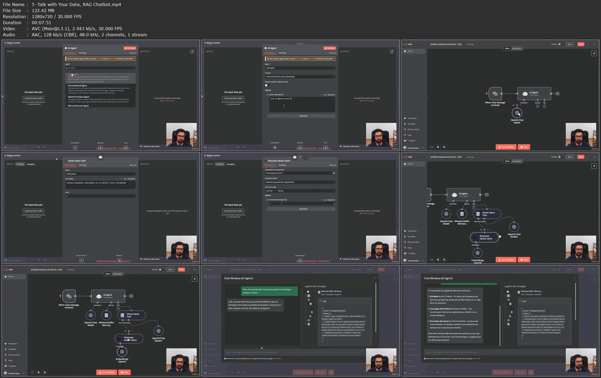Open the 'libreria' Pinecone index dropdown
The height and width of the screenshot is (378, 601).
(306, 191)
